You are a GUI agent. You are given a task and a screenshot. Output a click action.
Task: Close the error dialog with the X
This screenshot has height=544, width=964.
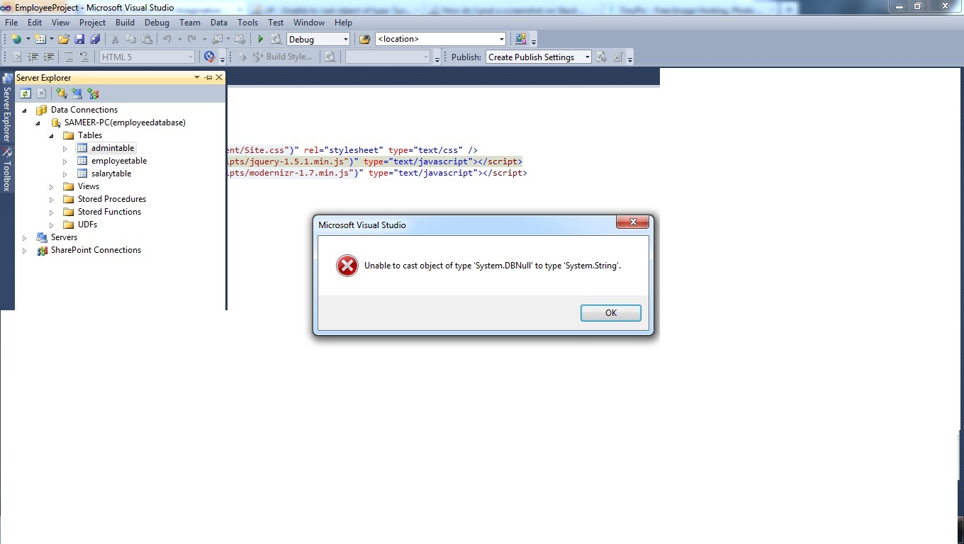pos(632,222)
